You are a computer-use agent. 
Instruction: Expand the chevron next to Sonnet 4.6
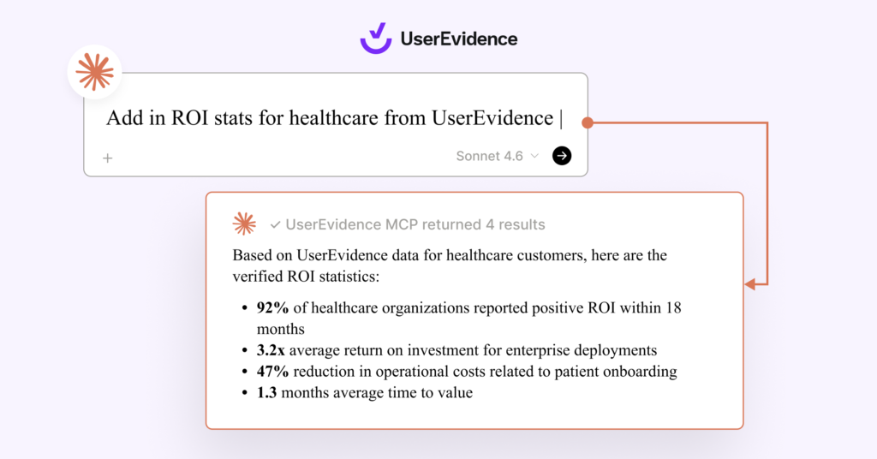535,156
